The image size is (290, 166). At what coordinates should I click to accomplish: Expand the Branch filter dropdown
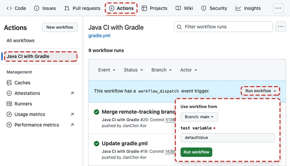162,70
